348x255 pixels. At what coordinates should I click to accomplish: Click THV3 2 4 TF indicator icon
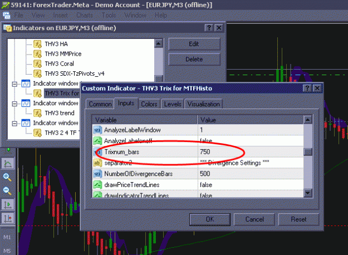(x=37, y=133)
